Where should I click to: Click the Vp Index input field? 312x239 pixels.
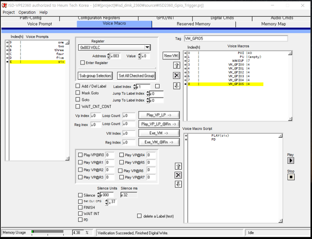(96, 116)
